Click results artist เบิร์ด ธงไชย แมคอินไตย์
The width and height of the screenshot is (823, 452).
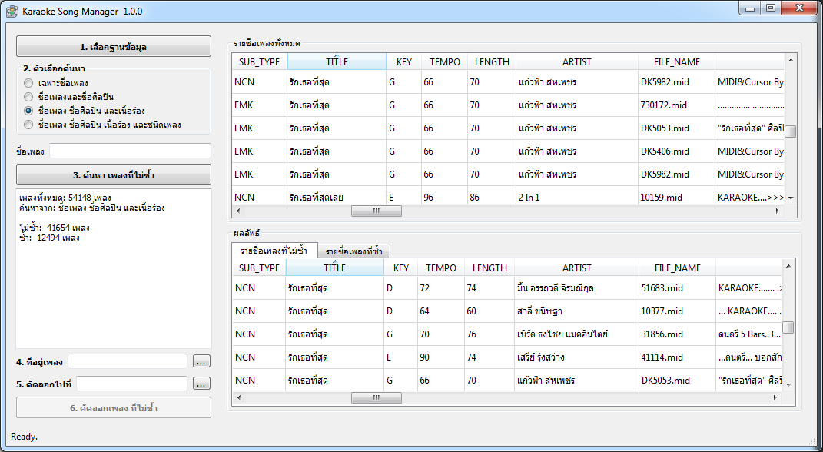click(577, 334)
